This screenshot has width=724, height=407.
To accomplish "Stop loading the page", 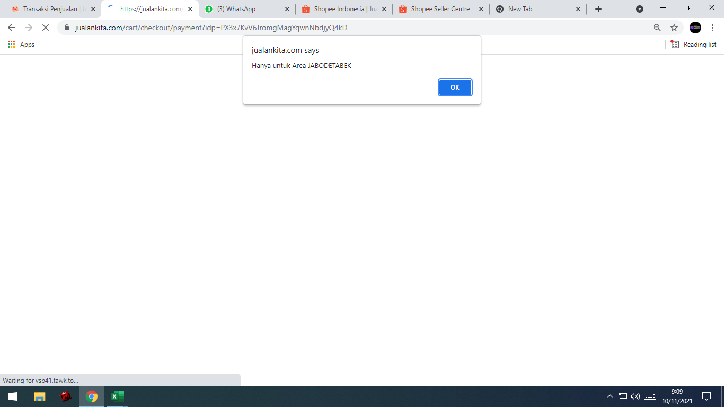I will 45,28.
